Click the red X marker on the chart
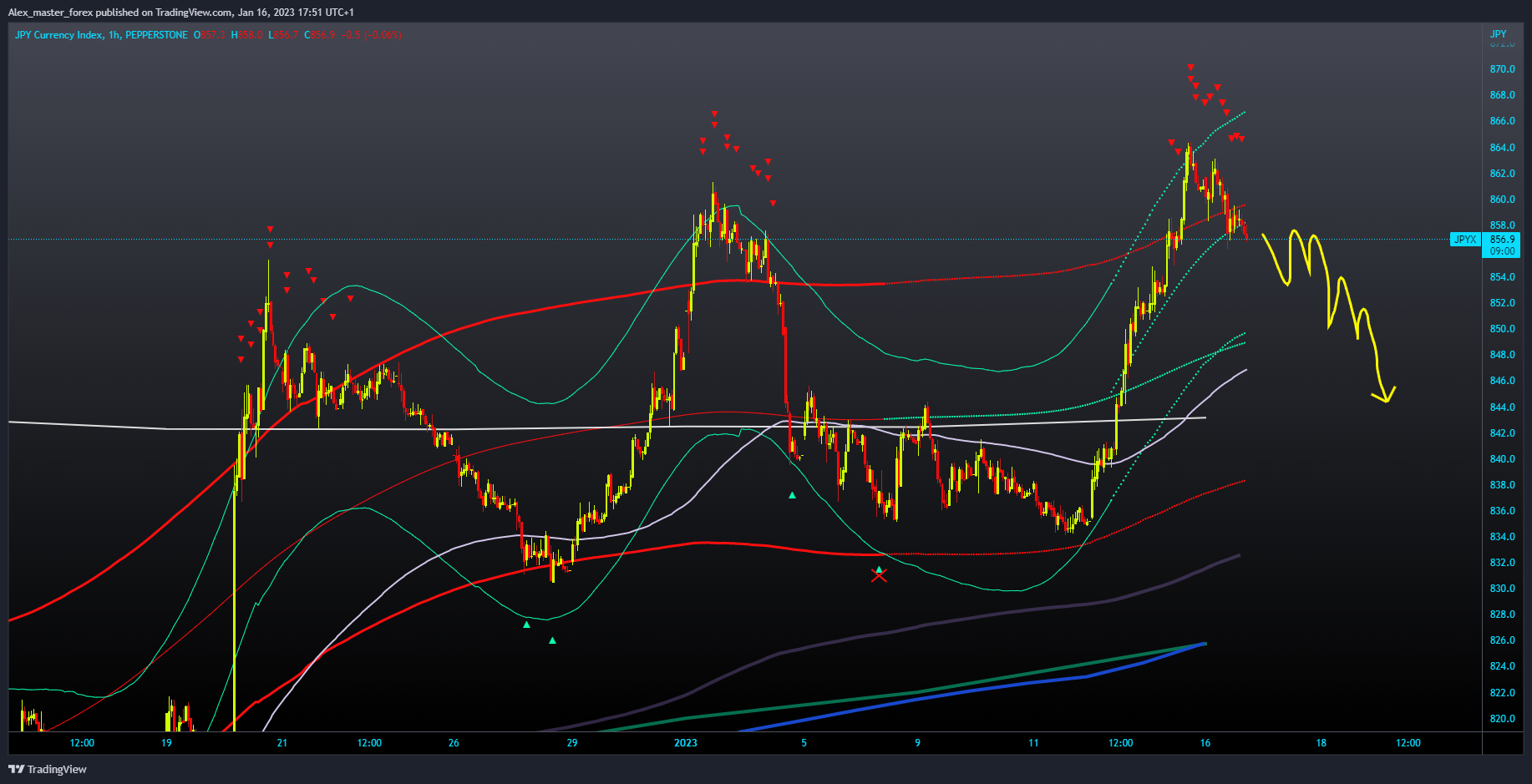 [879, 575]
